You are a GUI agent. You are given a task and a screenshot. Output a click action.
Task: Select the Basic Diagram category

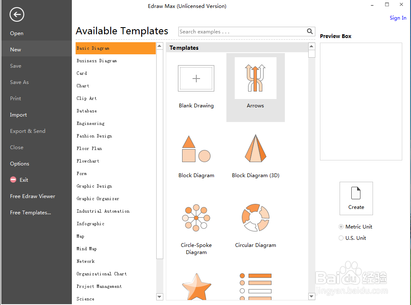pyautogui.click(x=116, y=48)
